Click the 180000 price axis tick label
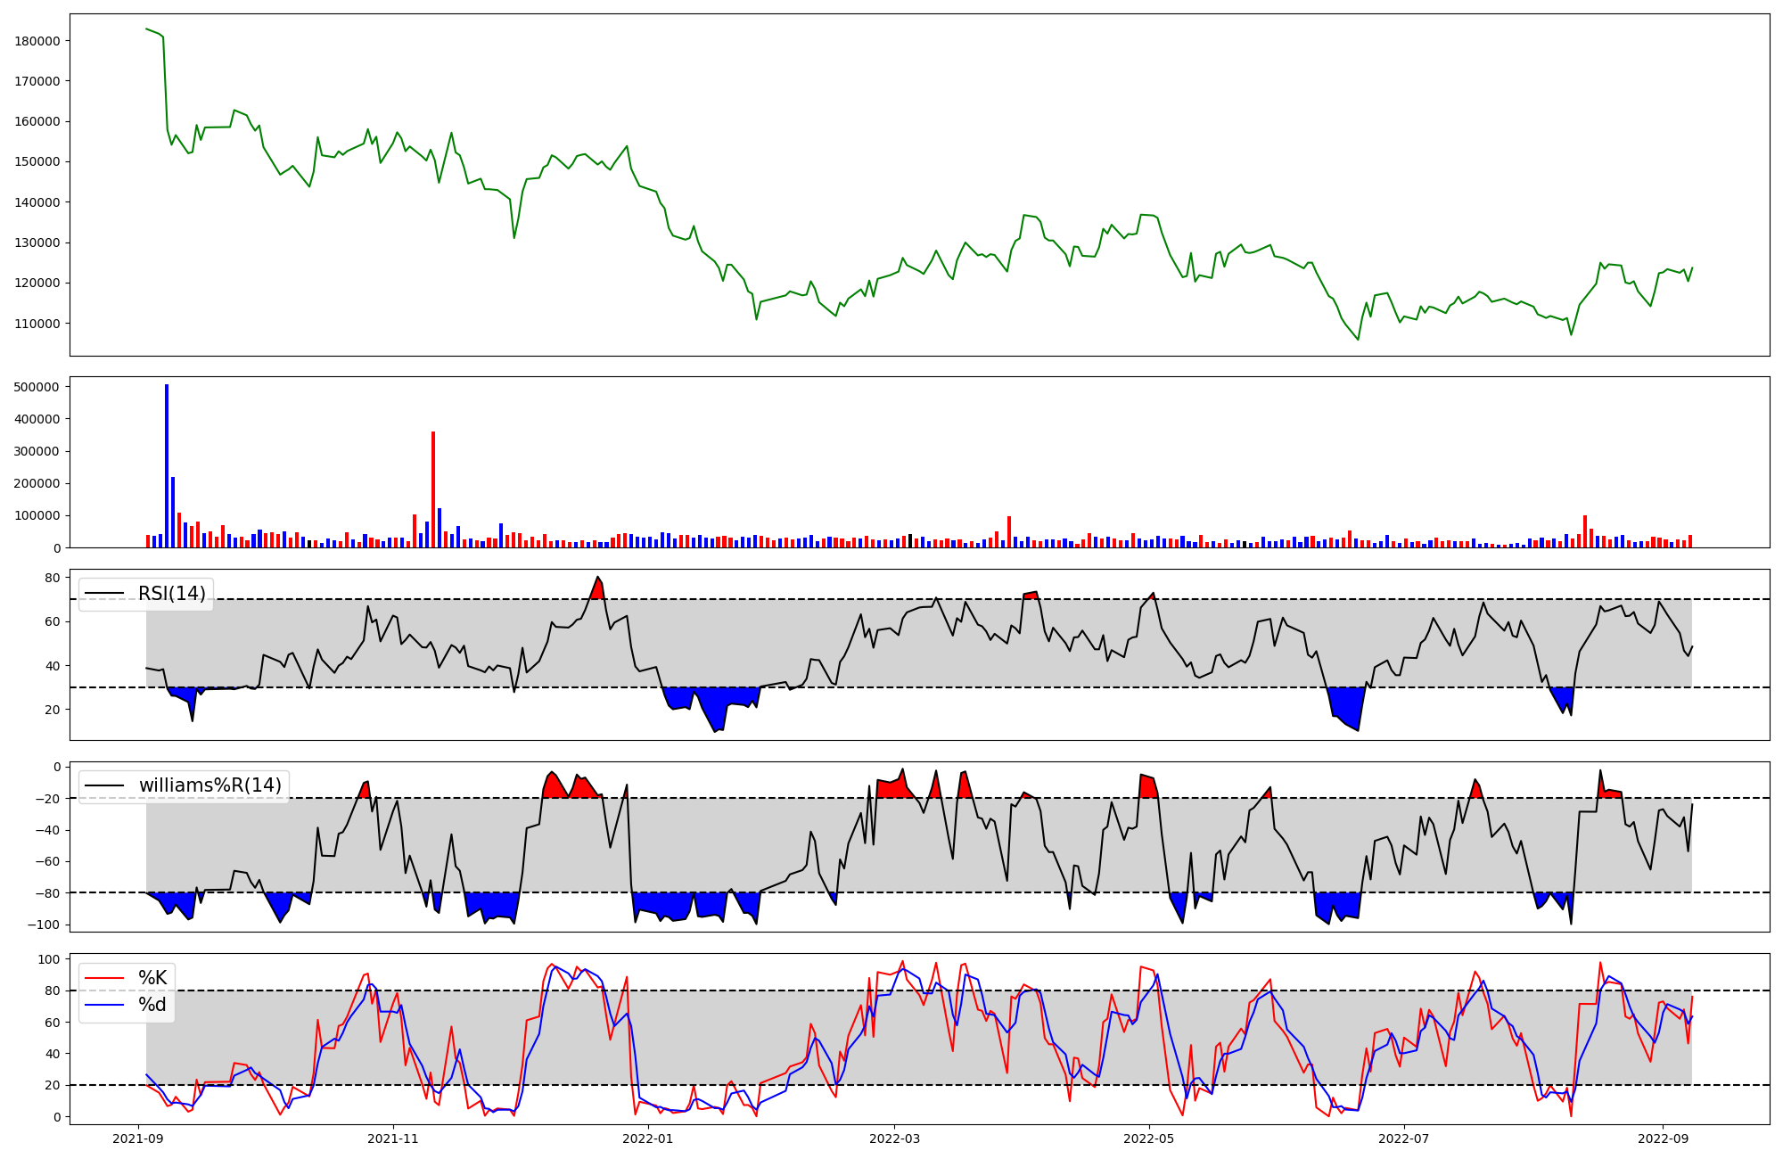 [37, 41]
